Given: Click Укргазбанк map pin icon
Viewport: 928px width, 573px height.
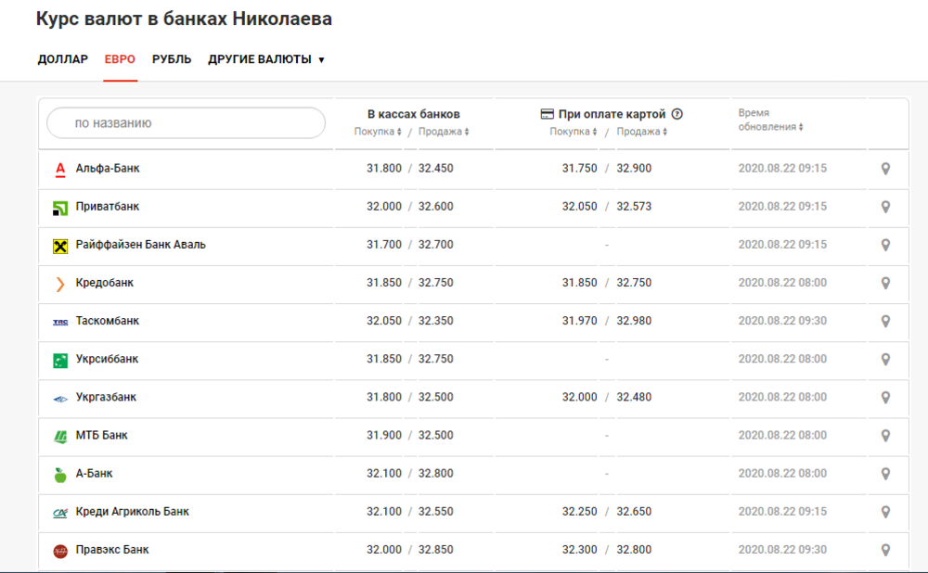Looking at the screenshot, I should [885, 398].
